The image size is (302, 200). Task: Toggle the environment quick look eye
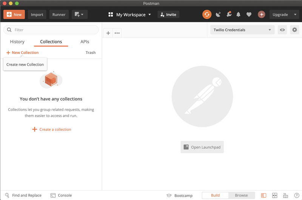tap(282, 30)
